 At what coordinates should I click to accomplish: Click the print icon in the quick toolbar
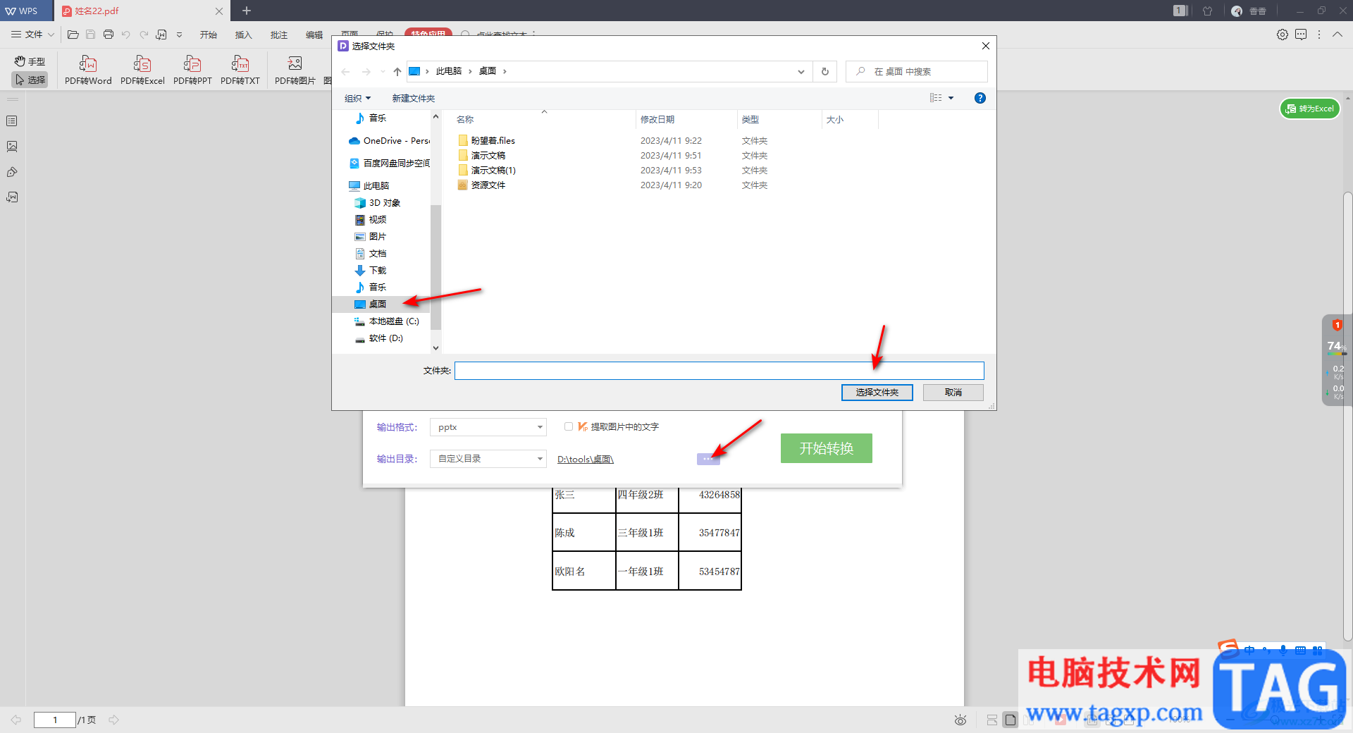coord(108,35)
